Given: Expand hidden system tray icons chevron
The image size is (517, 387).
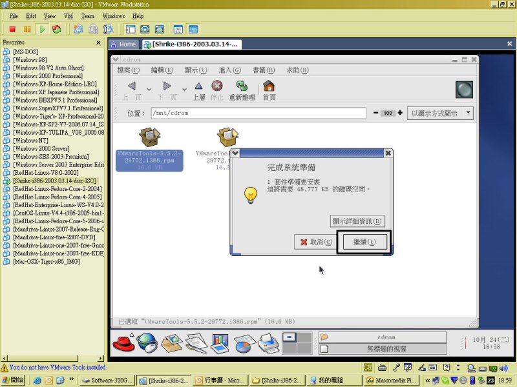Looking at the screenshot, I should (427, 381).
